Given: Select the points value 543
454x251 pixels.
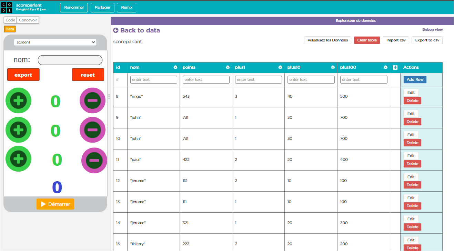Looking at the screenshot, I should [x=186, y=96].
